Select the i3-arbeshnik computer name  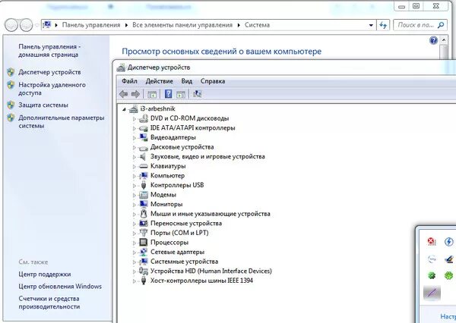point(157,109)
